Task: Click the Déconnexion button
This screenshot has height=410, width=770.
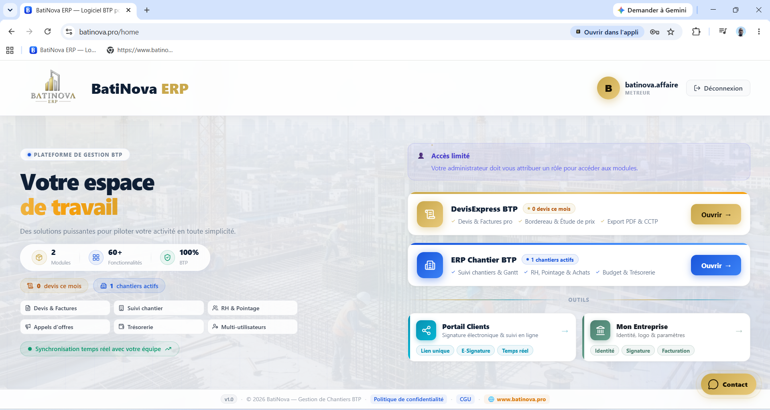Action: [718, 88]
